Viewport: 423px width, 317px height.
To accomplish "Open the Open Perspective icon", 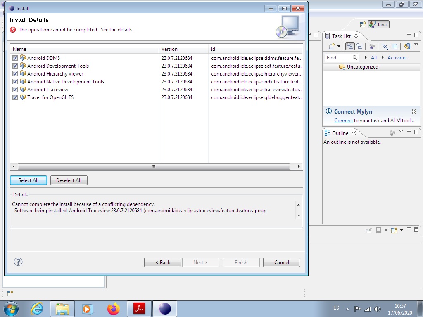I will pos(363,24).
